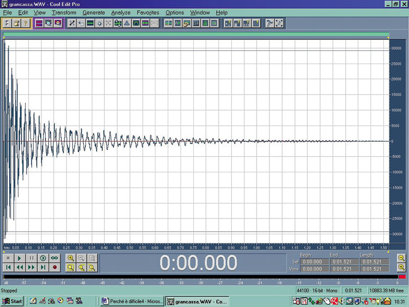Click the green sine wave toolbar icon
The image size is (409, 307).
(x=177, y=24)
